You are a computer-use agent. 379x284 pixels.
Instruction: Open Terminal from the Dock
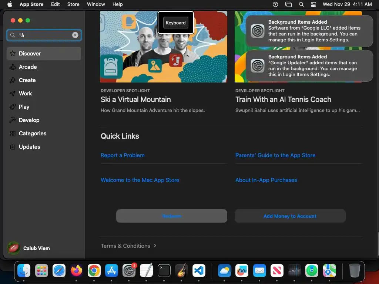[x=164, y=270]
